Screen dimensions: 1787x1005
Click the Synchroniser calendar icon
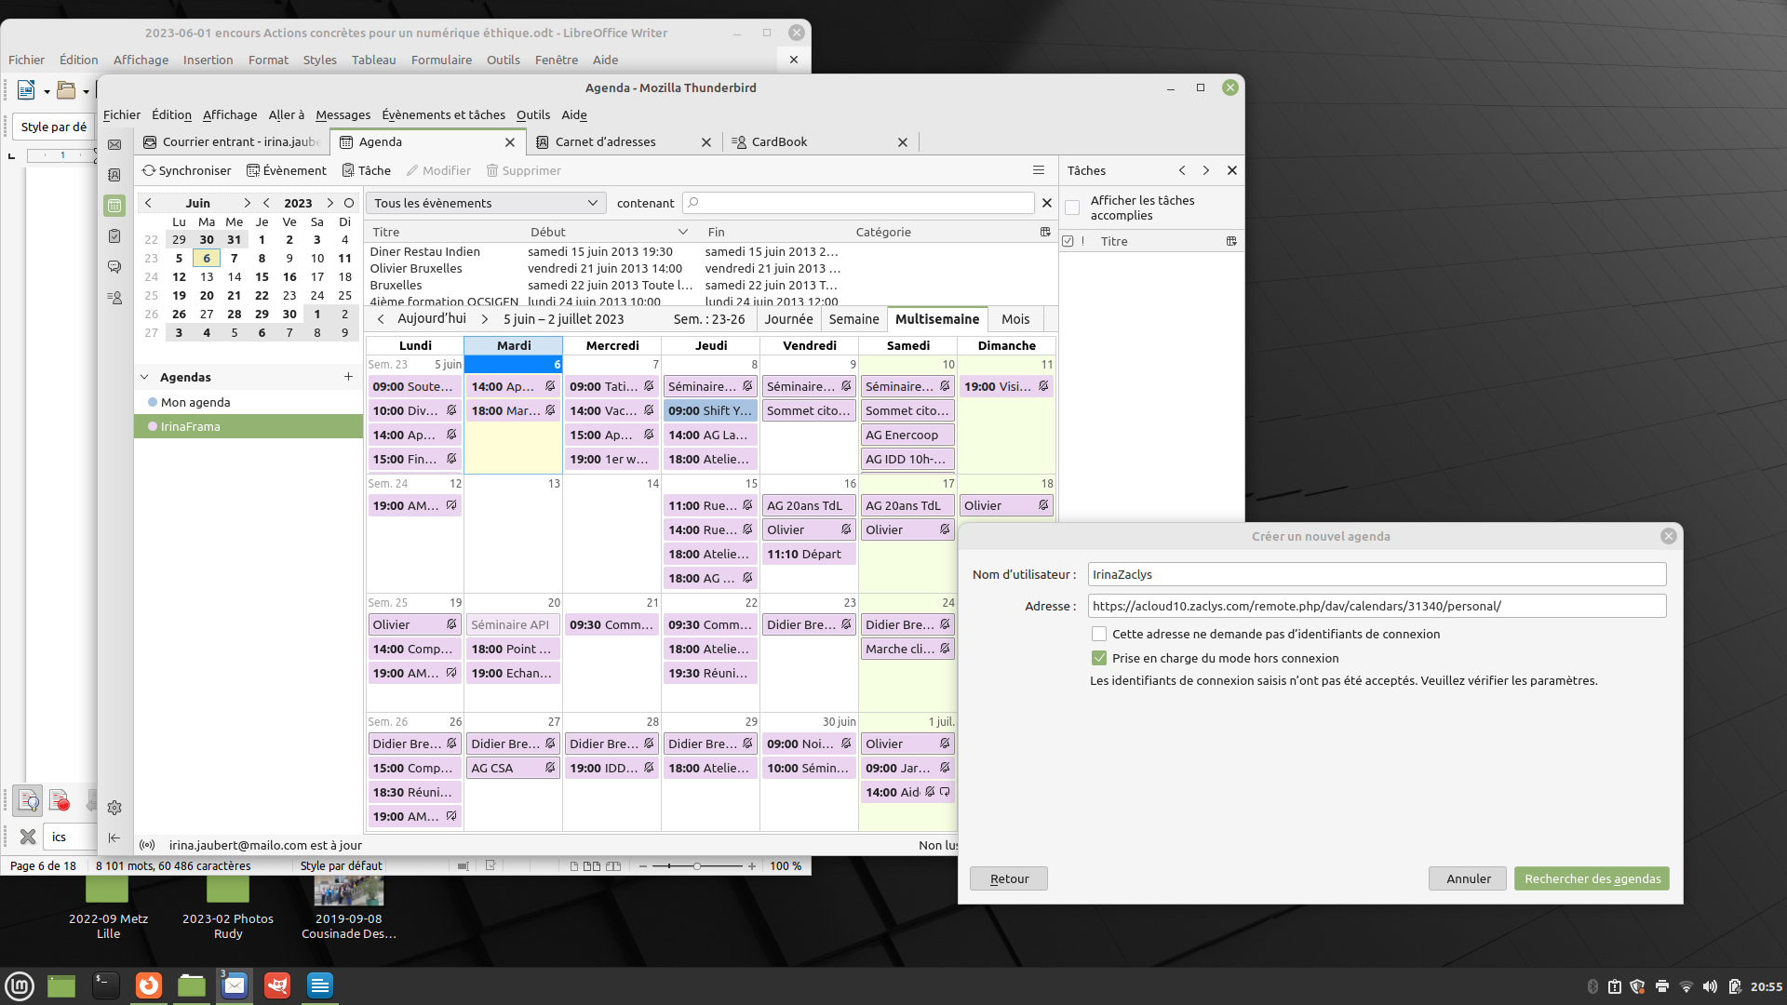[x=149, y=170]
